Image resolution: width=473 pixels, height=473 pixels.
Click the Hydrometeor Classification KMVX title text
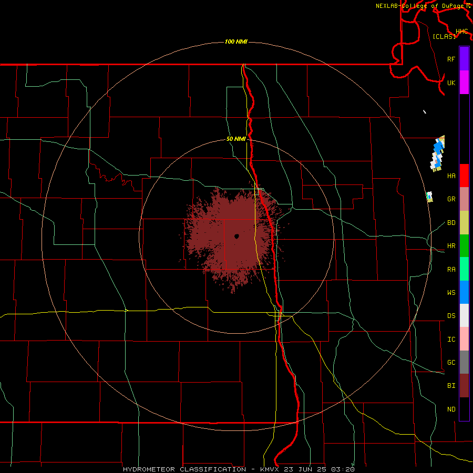239,469
